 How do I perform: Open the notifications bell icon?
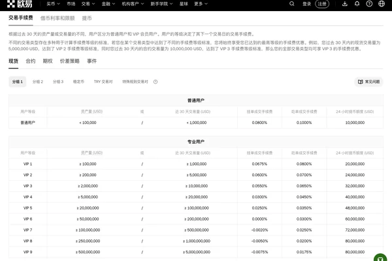click(x=357, y=4)
